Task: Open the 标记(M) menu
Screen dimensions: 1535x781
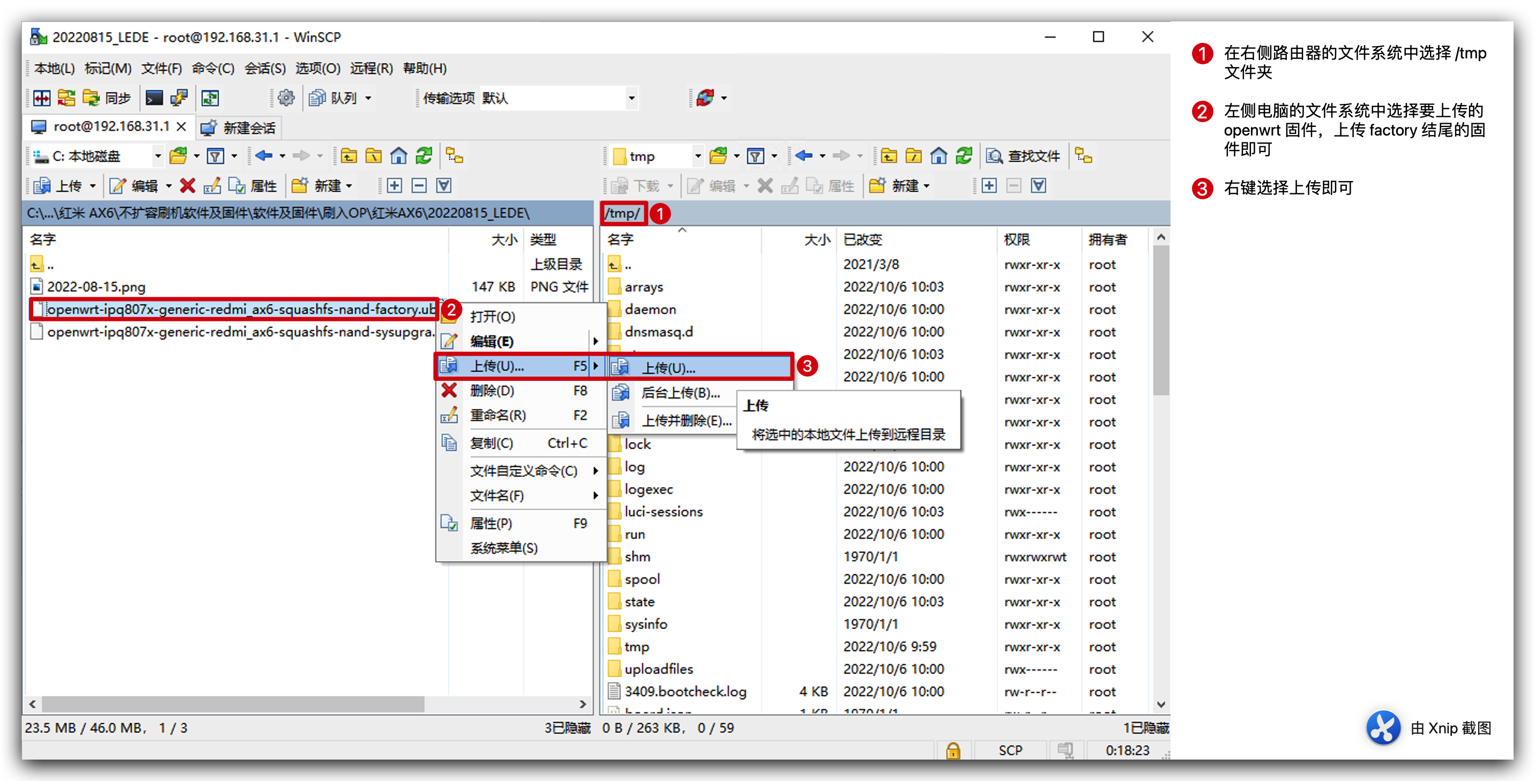Action: (108, 69)
